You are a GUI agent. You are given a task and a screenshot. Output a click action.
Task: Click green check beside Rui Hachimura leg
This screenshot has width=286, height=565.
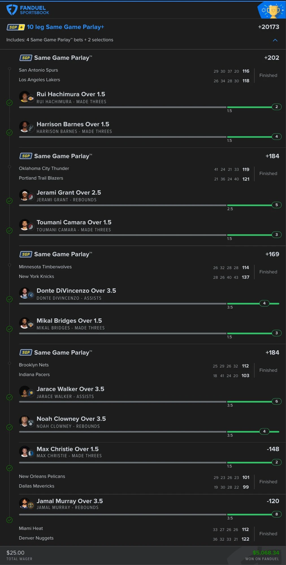point(9,103)
